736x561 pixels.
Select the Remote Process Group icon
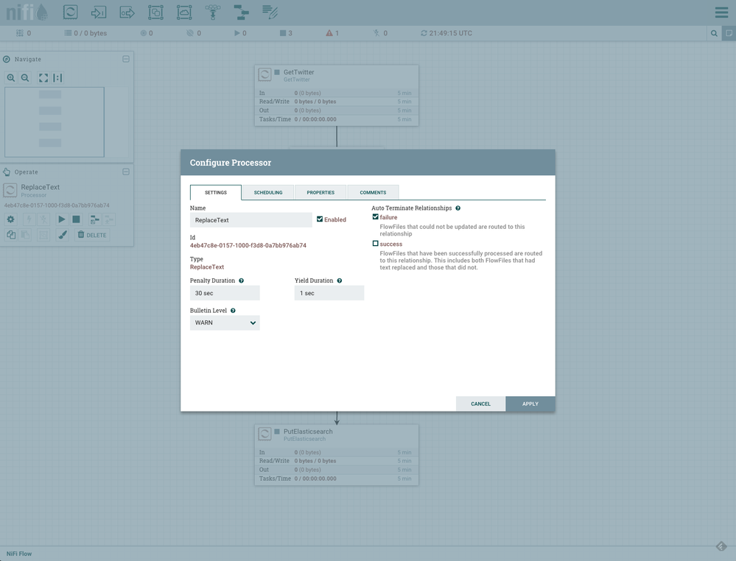point(184,13)
